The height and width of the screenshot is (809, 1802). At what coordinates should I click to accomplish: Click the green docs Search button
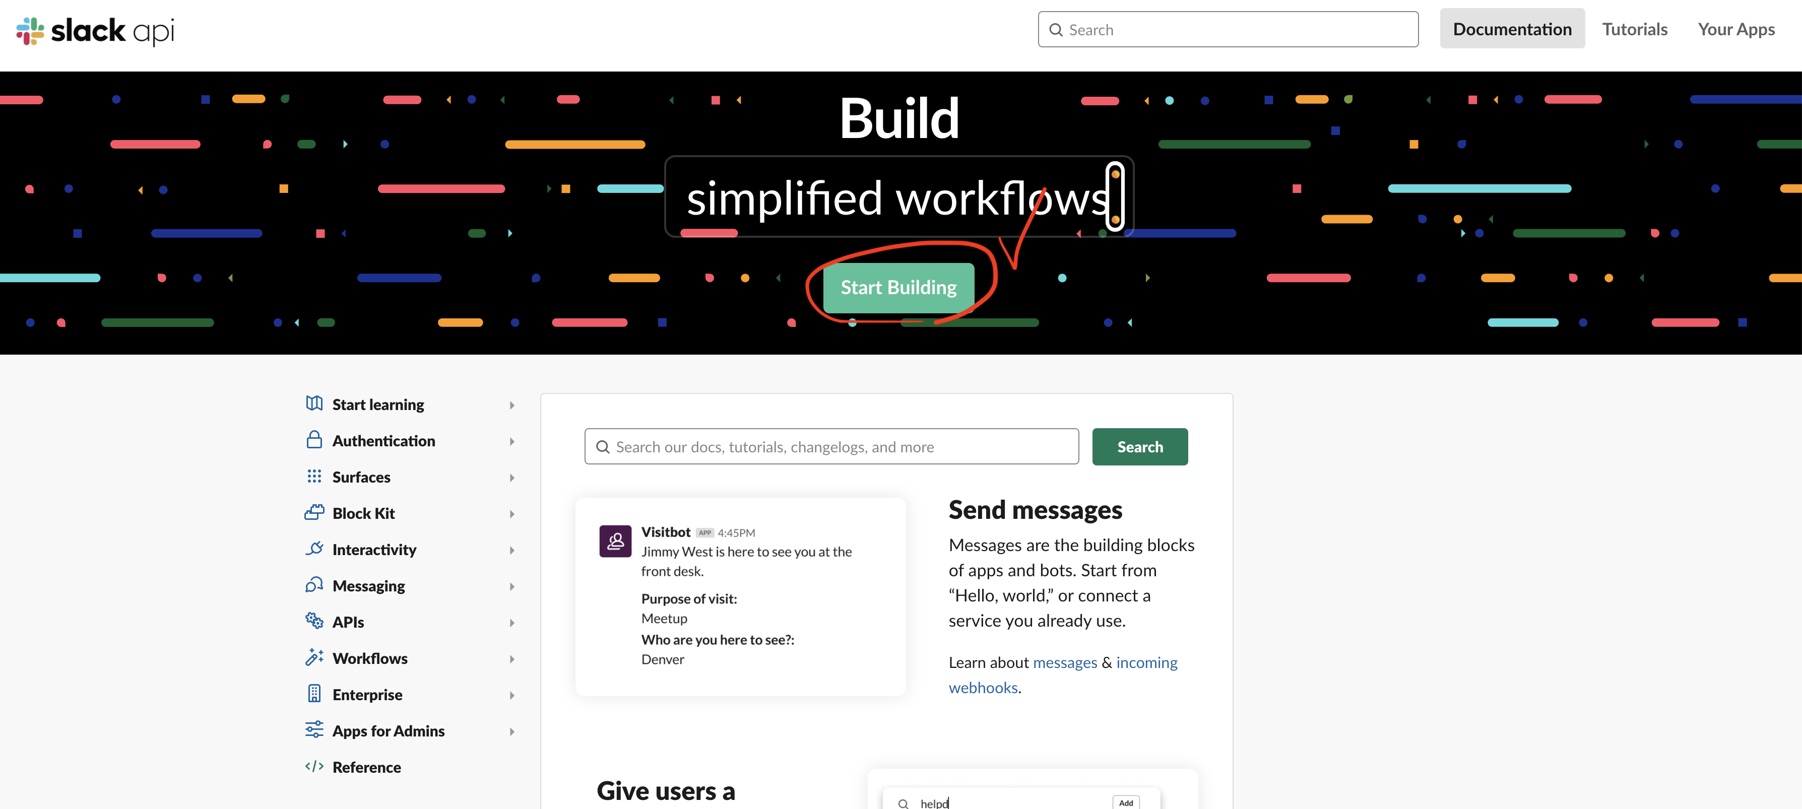(x=1139, y=447)
